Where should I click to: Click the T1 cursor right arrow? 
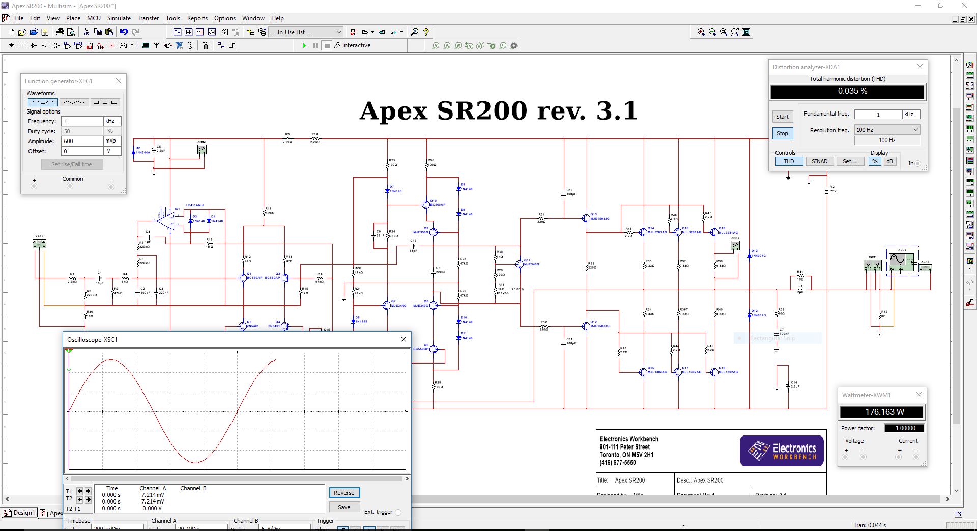click(88, 491)
